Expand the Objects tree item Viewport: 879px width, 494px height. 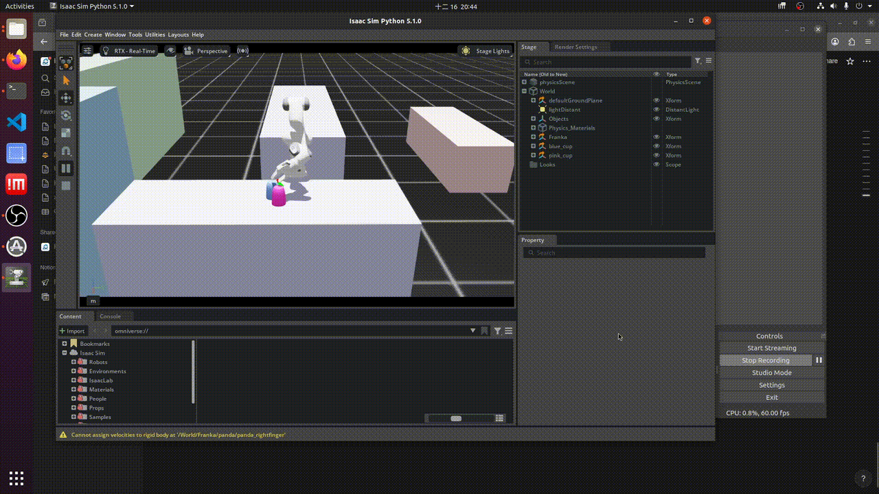tap(533, 119)
